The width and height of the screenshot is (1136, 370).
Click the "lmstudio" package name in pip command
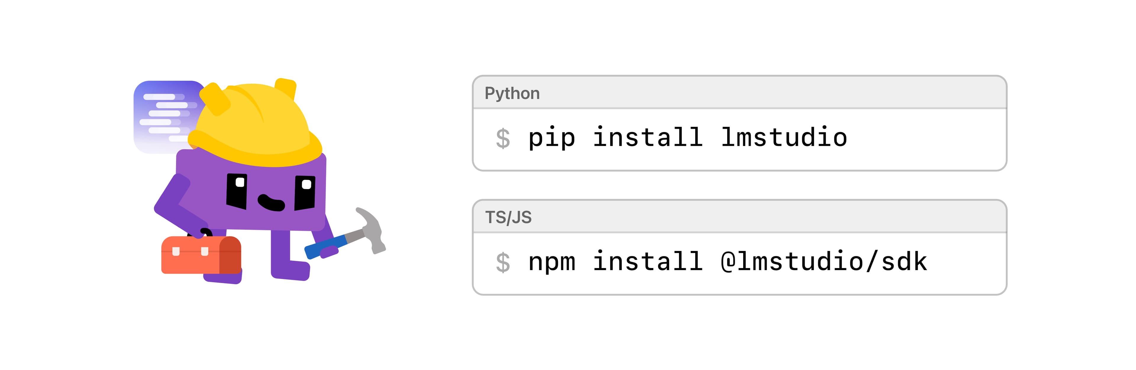pyautogui.click(x=784, y=137)
